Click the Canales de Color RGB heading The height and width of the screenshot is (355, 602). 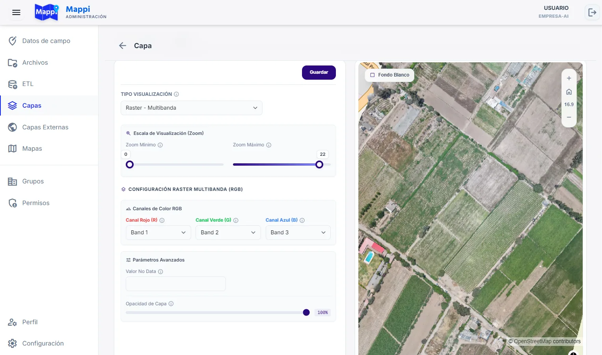click(157, 209)
